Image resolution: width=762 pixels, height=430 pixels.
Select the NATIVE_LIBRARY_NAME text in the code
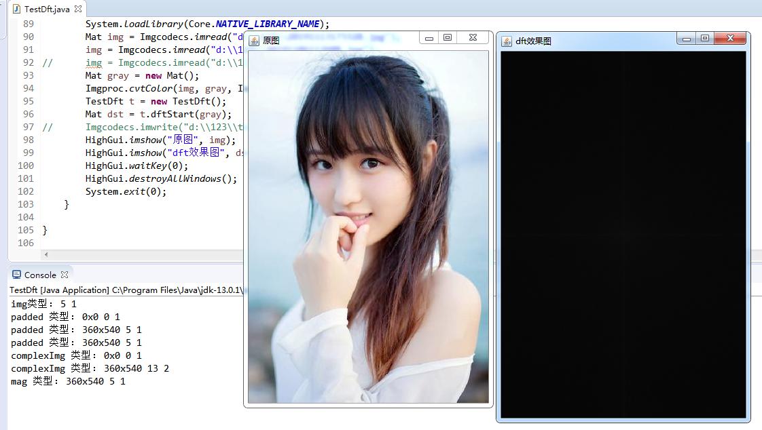click(x=269, y=23)
